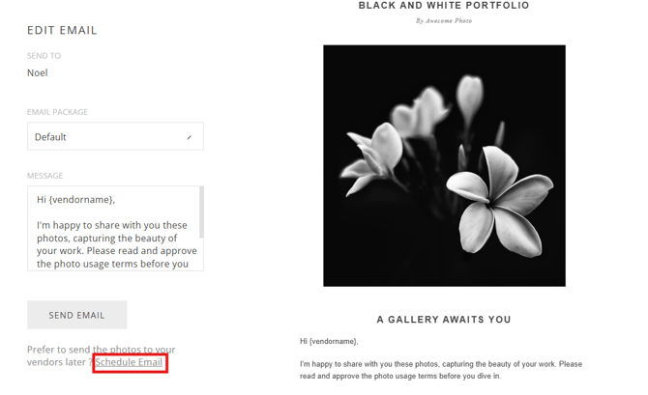
Task: Click the Edit Email heading
Action: click(62, 30)
